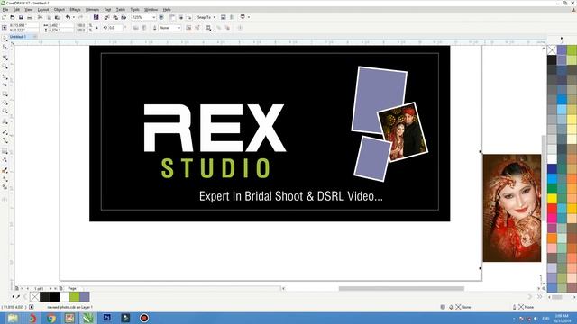Toggle show rulers icon
The width and height of the screenshot is (577, 324).
pyautogui.click(x=172, y=17)
